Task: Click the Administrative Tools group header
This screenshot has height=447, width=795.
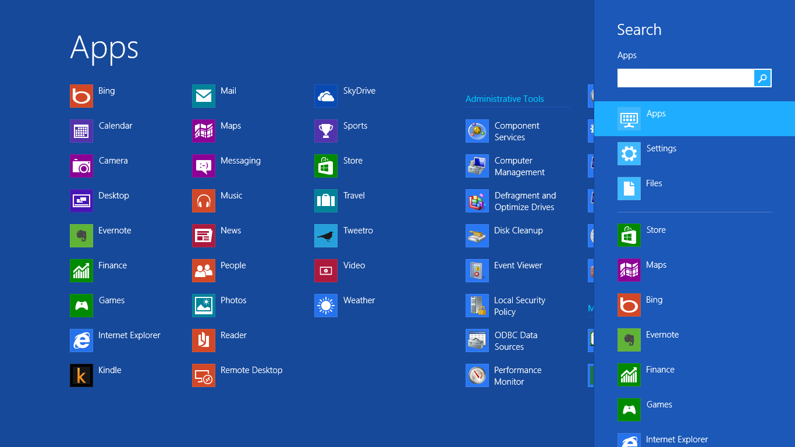Action: (505, 99)
